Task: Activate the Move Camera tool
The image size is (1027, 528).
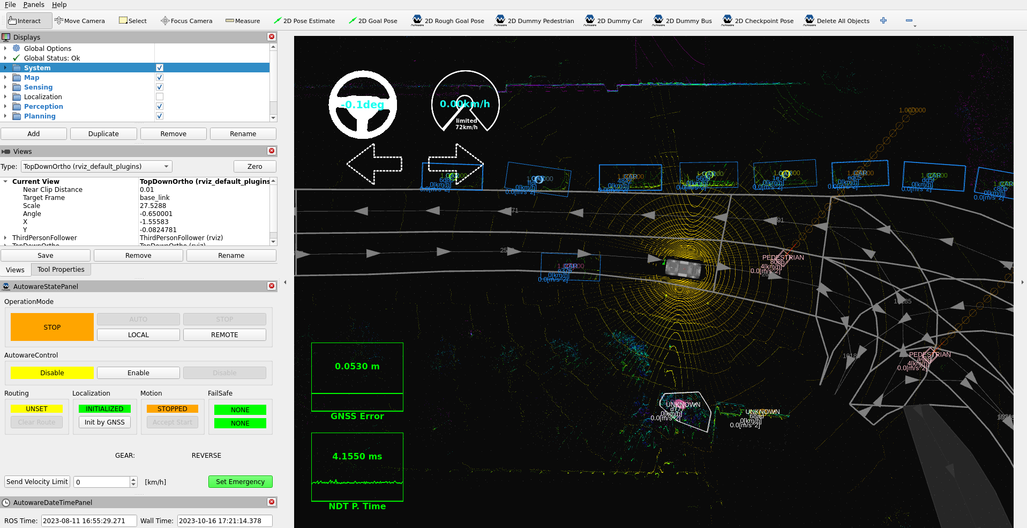Action: click(80, 21)
